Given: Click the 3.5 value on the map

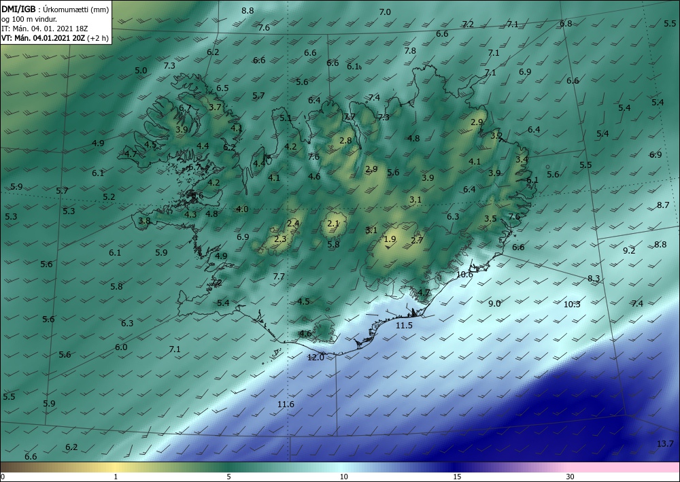Looking at the screenshot, I should 490,218.
